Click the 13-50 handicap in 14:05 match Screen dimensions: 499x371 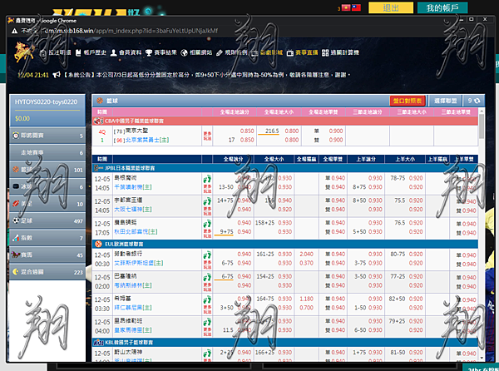coord(226,187)
